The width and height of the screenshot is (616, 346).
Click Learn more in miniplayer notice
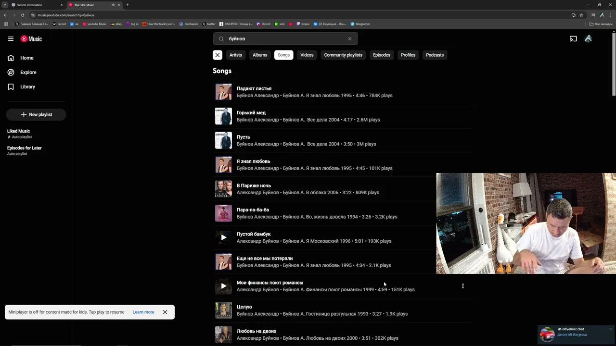(x=143, y=312)
